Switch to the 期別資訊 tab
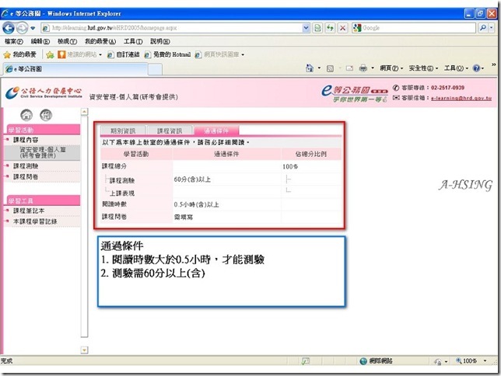501x376 pixels. click(x=123, y=131)
